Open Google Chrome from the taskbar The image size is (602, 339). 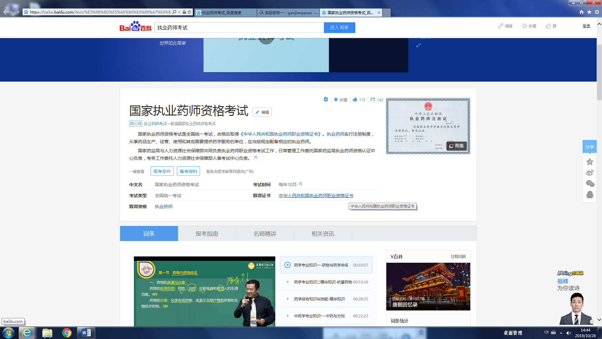click(66, 333)
